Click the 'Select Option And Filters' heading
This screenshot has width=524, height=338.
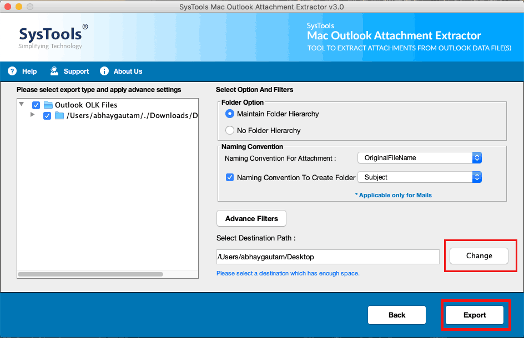(x=255, y=89)
